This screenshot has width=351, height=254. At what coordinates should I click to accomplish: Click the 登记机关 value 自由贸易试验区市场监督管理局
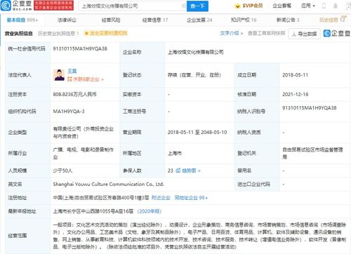(x=312, y=153)
